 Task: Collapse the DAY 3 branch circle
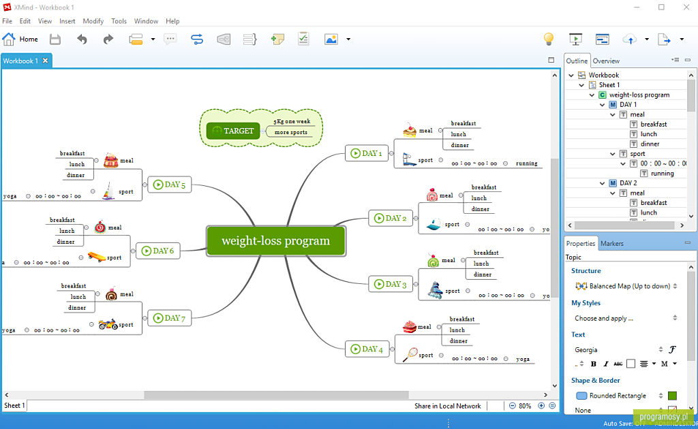click(416, 284)
